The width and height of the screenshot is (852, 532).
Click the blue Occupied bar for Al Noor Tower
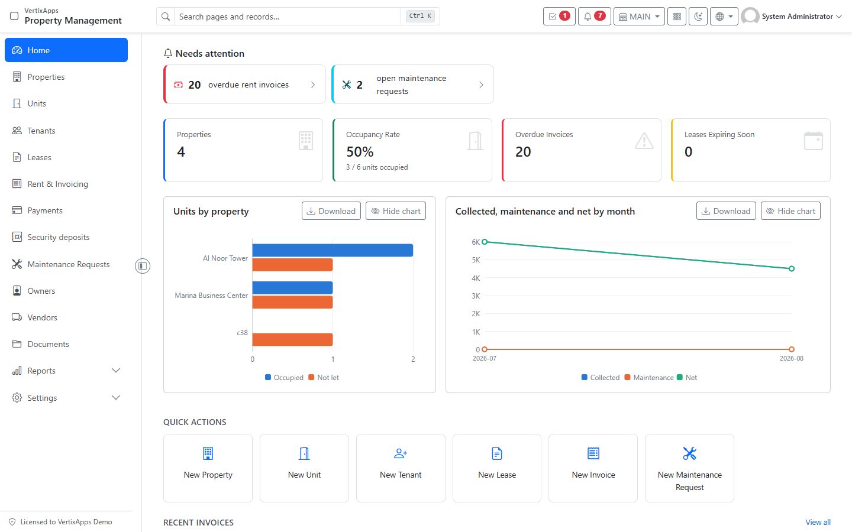[x=333, y=250]
